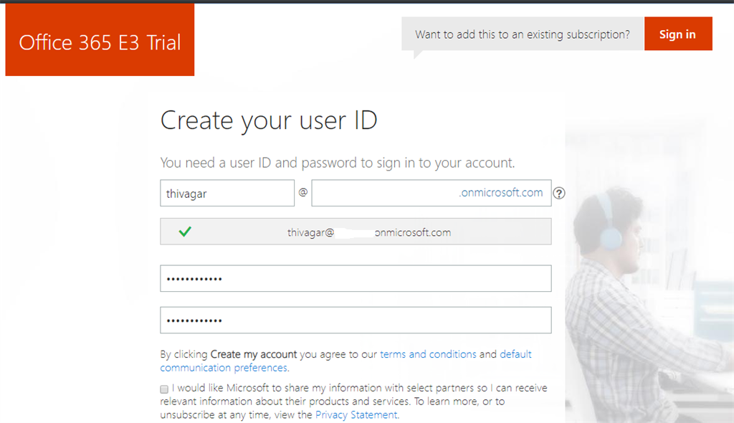Click the existing subscription prompt bubble

point(523,33)
